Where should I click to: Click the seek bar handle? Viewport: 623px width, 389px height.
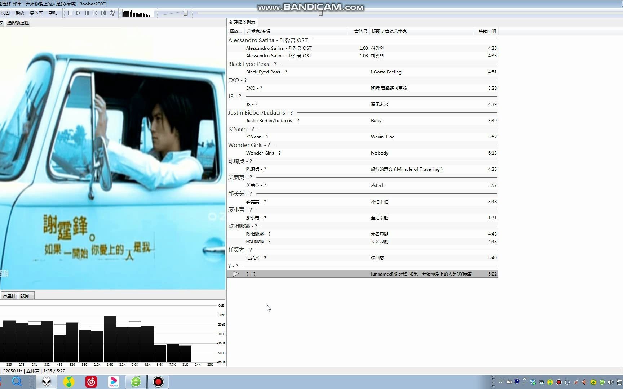(321, 13)
